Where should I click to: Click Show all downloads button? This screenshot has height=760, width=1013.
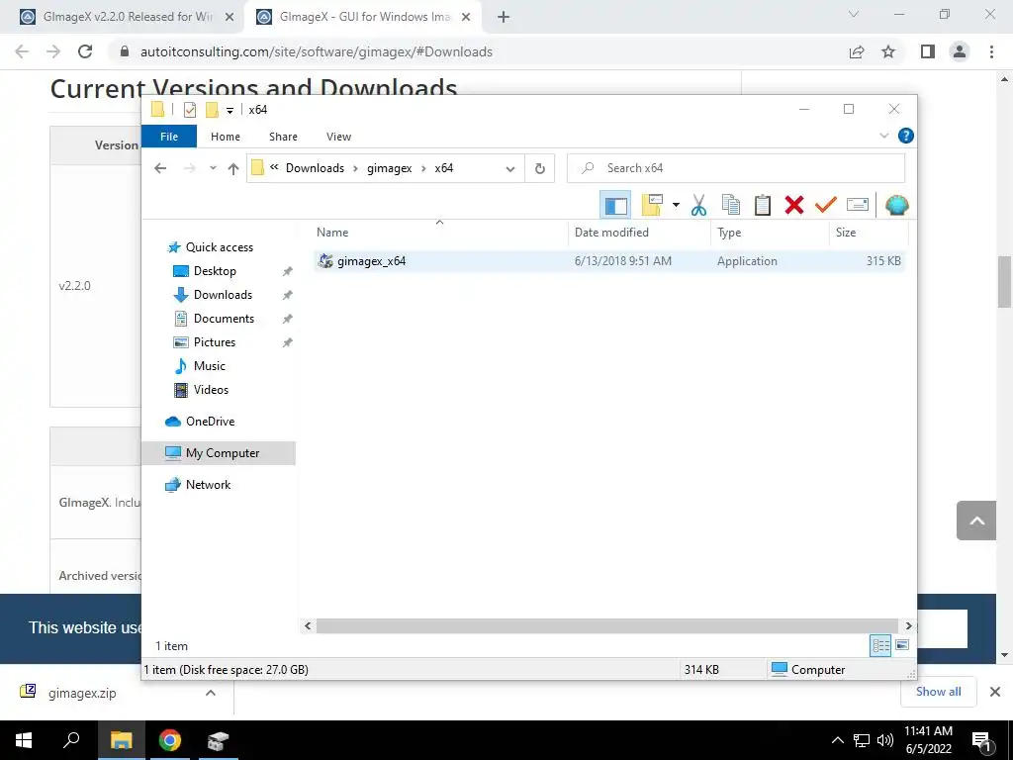point(938,692)
